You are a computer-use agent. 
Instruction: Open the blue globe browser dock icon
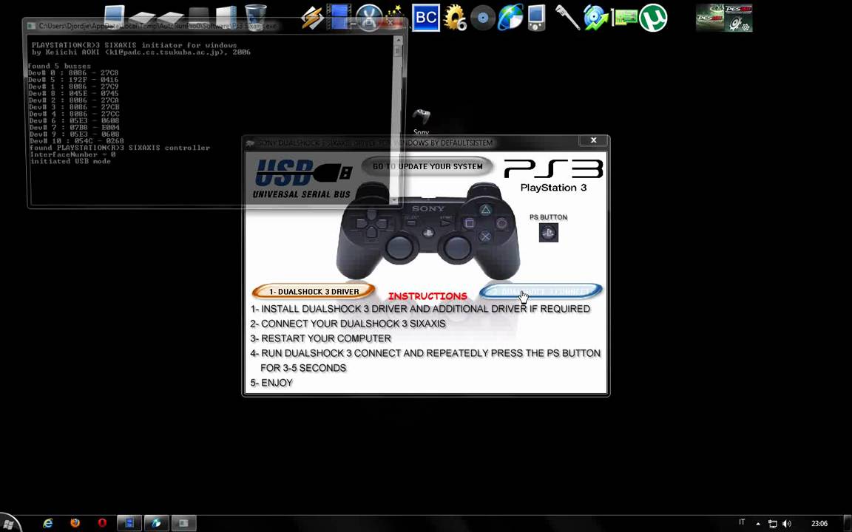pos(511,18)
